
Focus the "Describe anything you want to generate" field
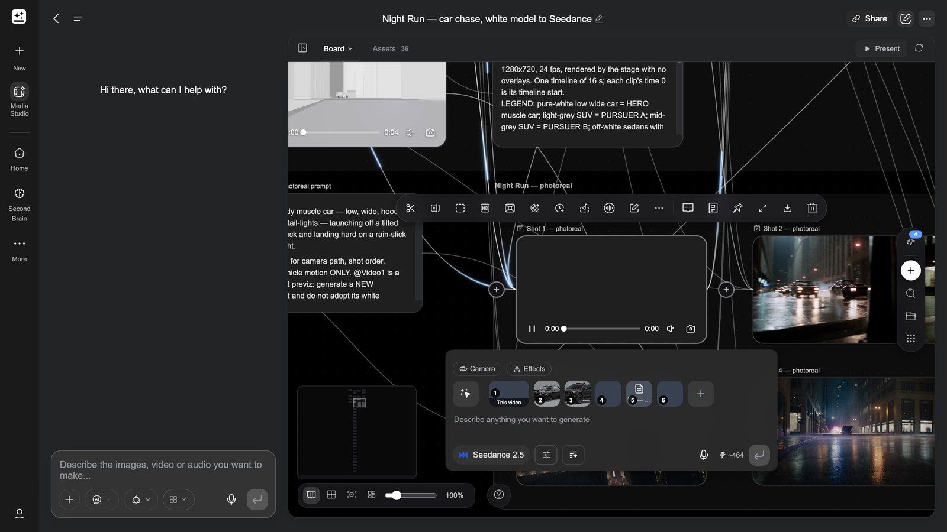click(x=611, y=420)
